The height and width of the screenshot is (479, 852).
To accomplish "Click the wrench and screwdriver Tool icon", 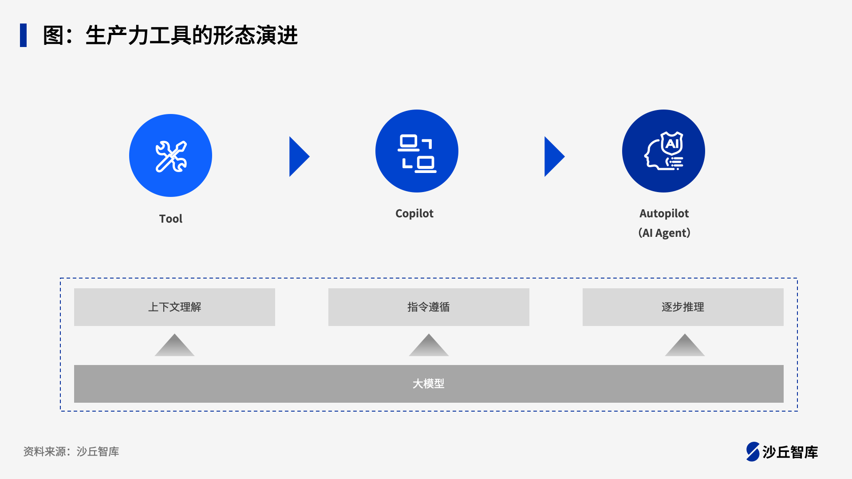I will [171, 156].
